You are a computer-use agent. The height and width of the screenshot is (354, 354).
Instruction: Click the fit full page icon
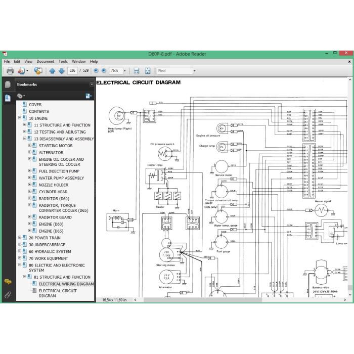tap(148, 71)
